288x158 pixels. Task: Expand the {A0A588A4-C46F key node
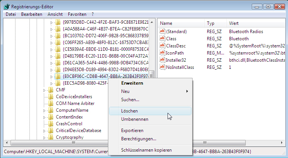[x=52, y=29]
